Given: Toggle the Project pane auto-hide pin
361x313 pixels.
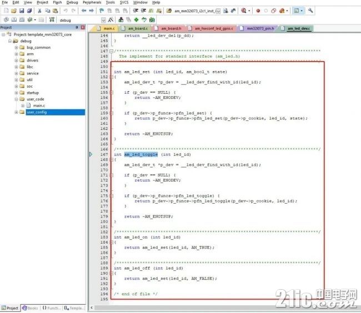Looking at the screenshot, I should point(77,27).
